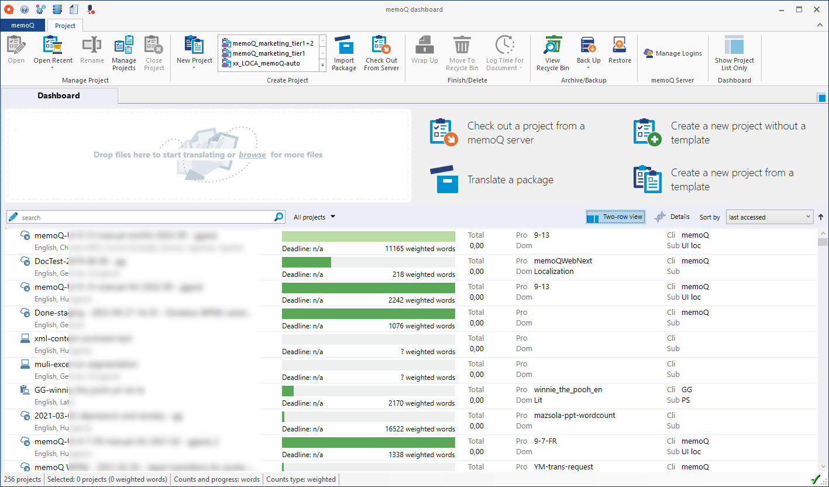The image size is (829, 487).
Task: Toggle the Details view button
Action: click(x=672, y=217)
